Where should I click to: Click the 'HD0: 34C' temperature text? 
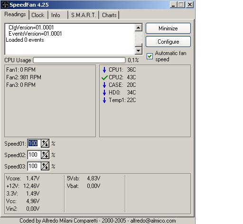(x=122, y=93)
